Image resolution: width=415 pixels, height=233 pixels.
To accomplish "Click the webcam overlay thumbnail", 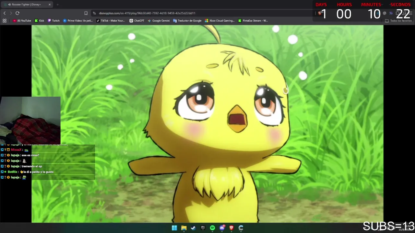I will 30,120.
